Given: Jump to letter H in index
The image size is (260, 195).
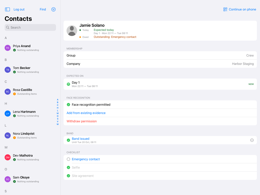Looking at the screenshot, I should (57, 108).
